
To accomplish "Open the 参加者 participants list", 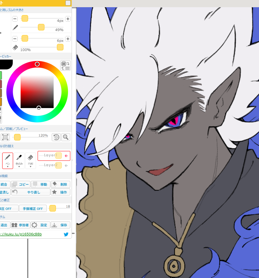I will [21, 225].
